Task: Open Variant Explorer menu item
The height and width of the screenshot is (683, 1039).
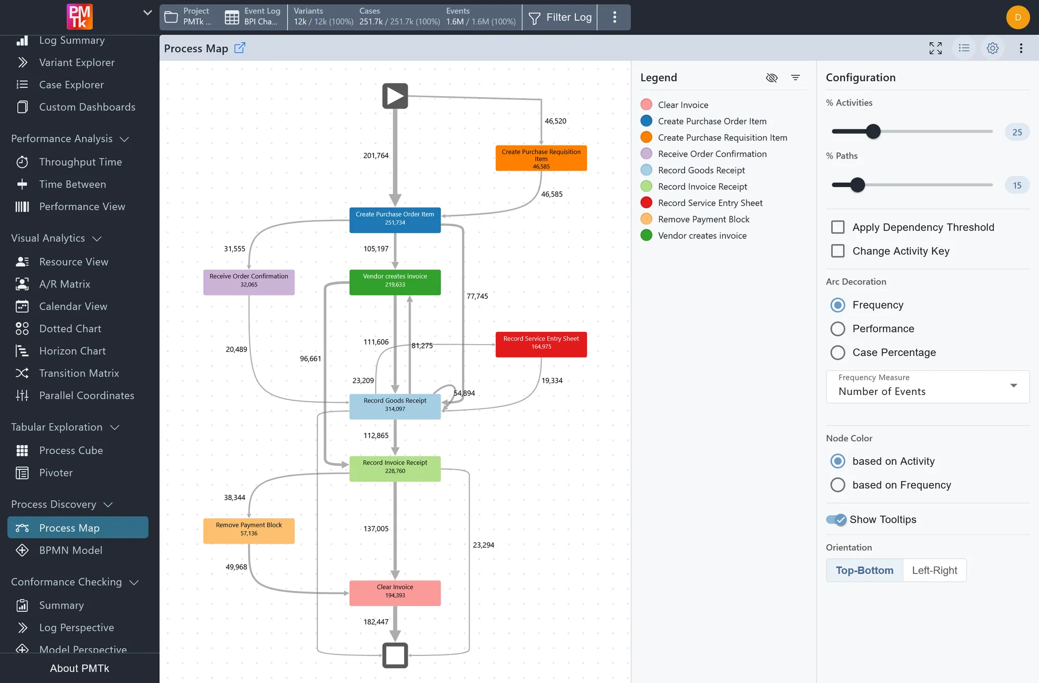Action: click(77, 62)
